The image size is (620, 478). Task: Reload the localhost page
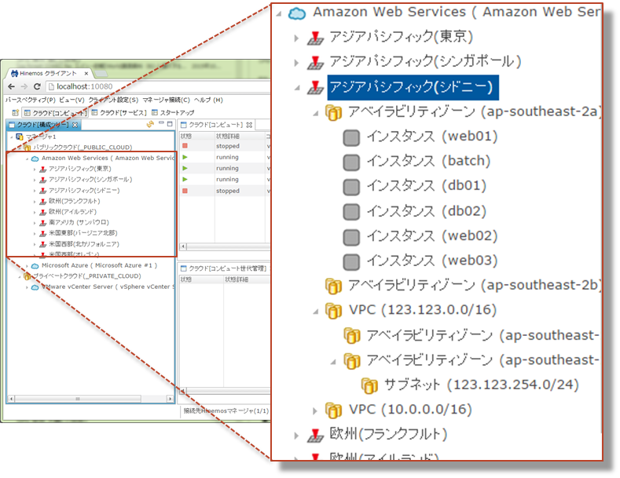coord(37,86)
